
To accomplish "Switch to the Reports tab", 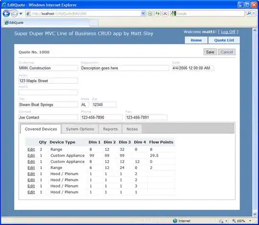I will [x=110, y=129].
